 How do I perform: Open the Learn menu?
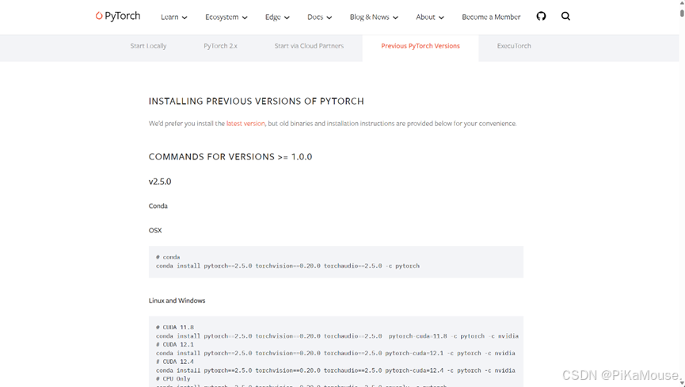click(169, 17)
